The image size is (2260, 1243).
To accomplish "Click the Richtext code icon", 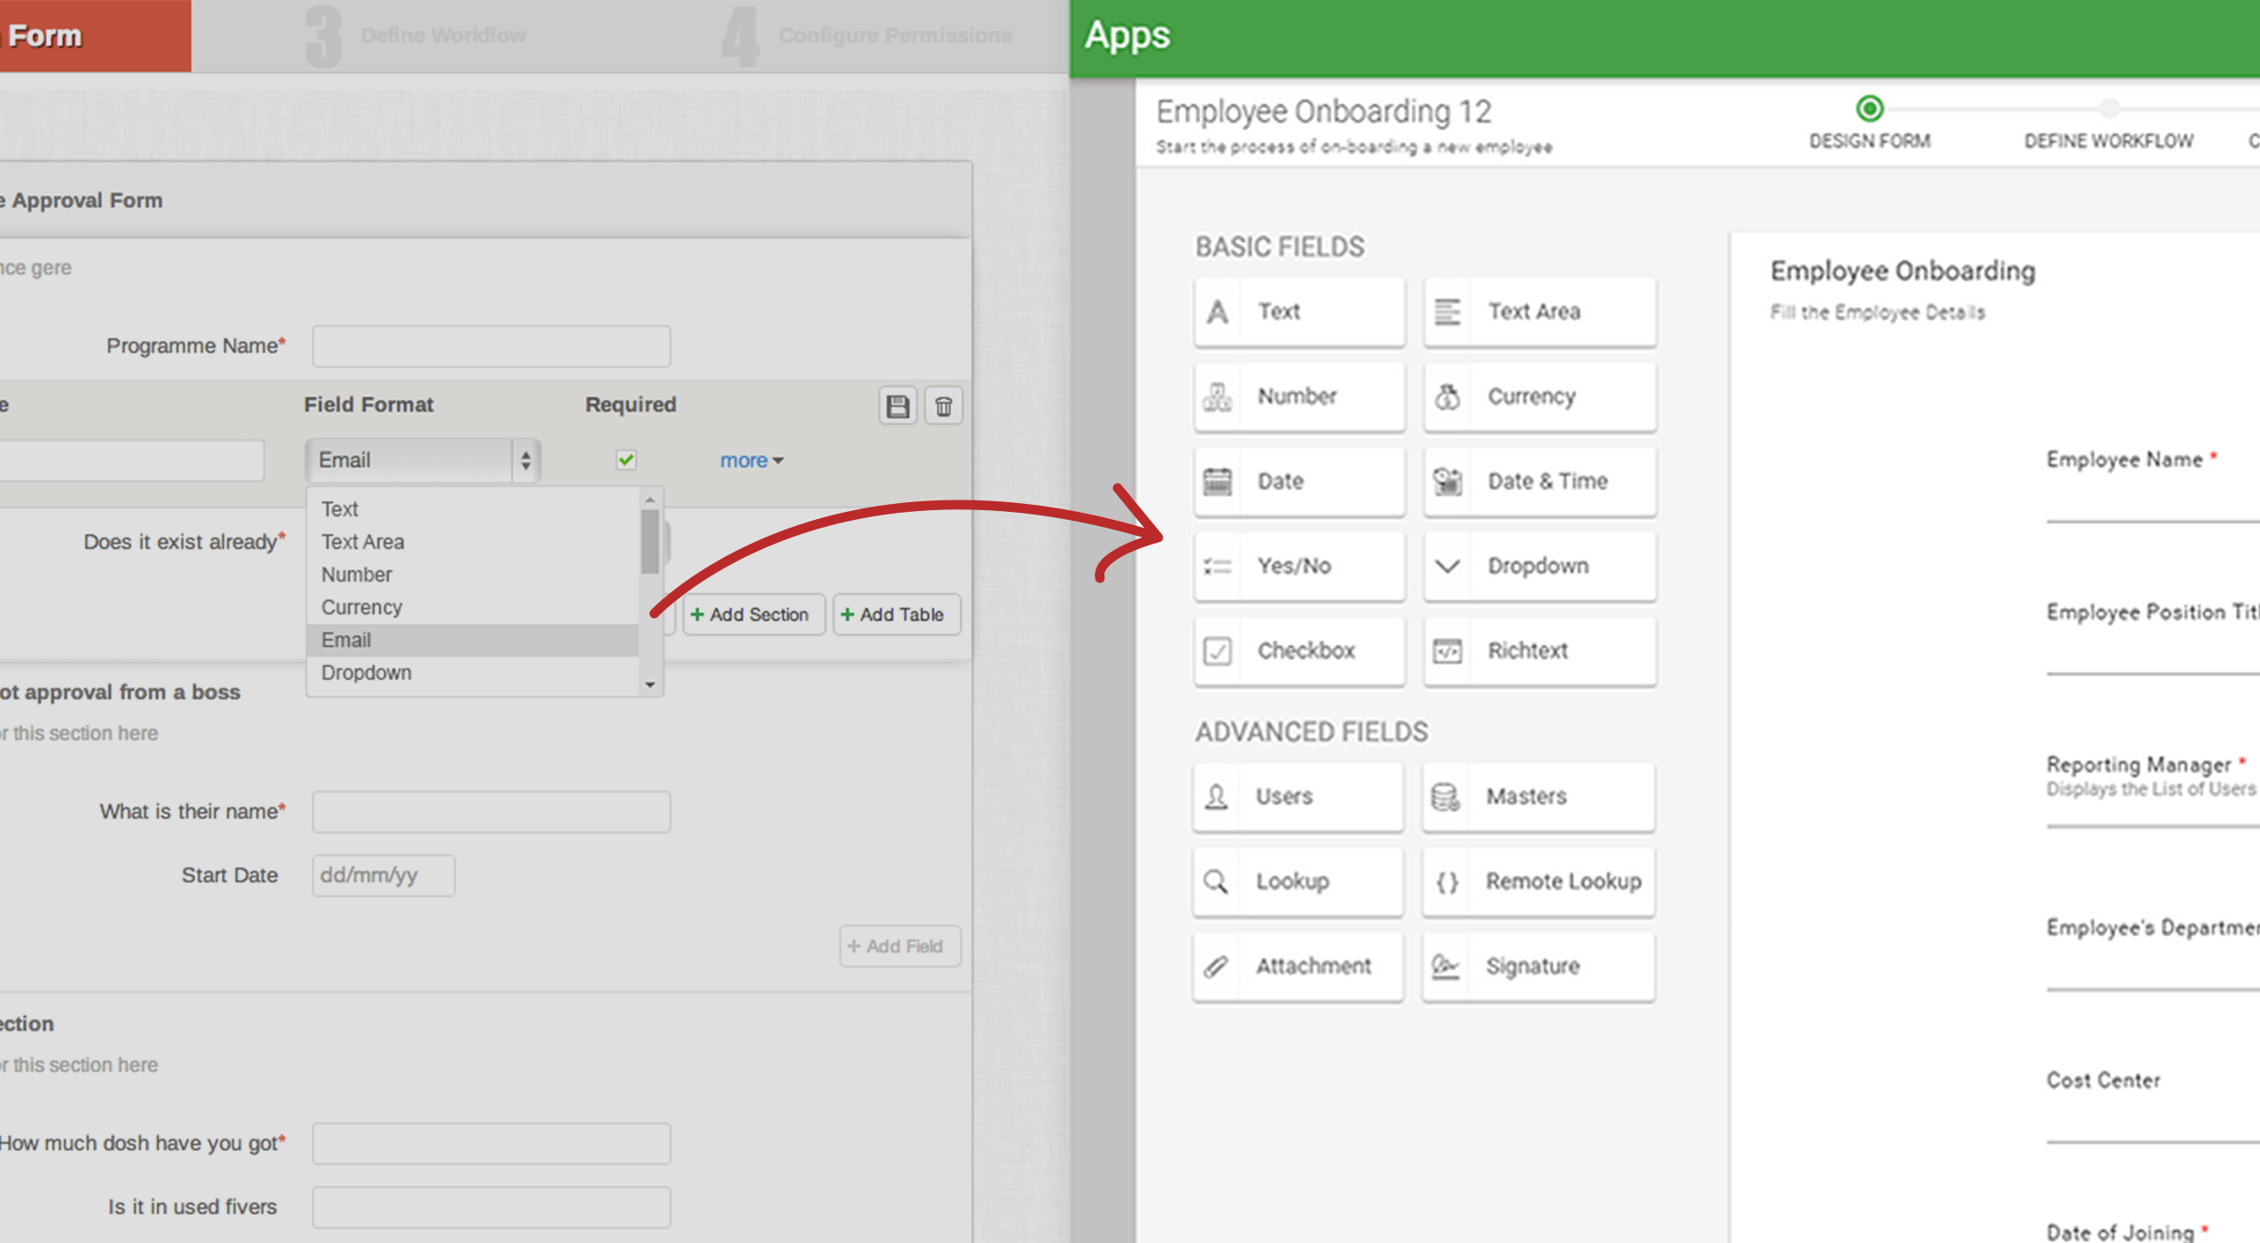I will [1447, 651].
